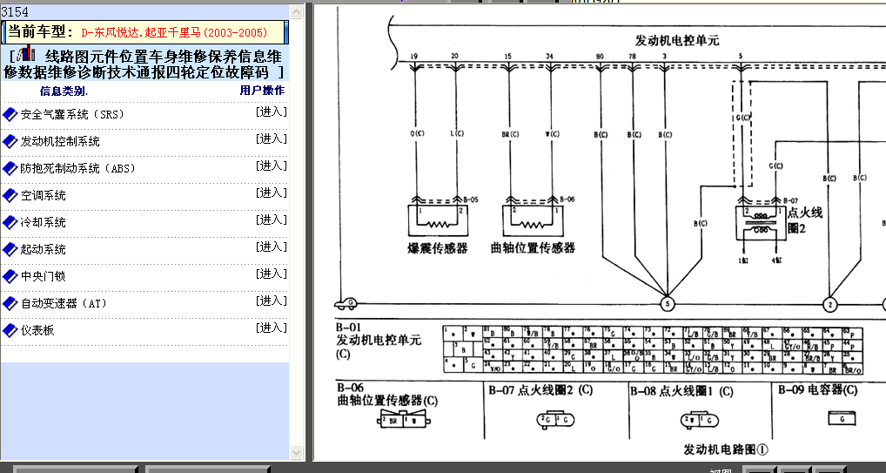886x473 pixels.
Task: Click [进入] for 起动系统
Action: click(272, 247)
